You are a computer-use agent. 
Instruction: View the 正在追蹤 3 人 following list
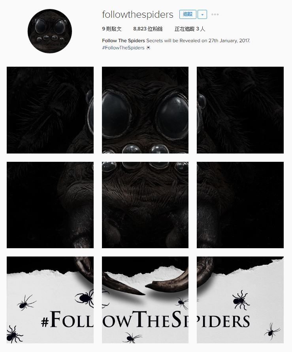pos(190,29)
